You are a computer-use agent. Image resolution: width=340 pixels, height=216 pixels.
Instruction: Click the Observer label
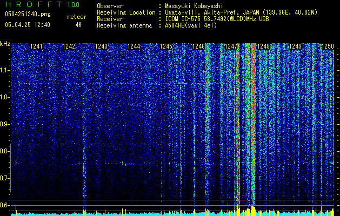tap(110, 6)
